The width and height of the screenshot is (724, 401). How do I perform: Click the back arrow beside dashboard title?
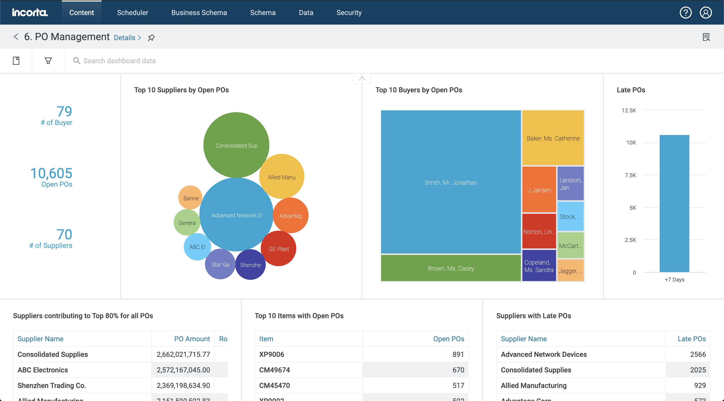coord(16,37)
